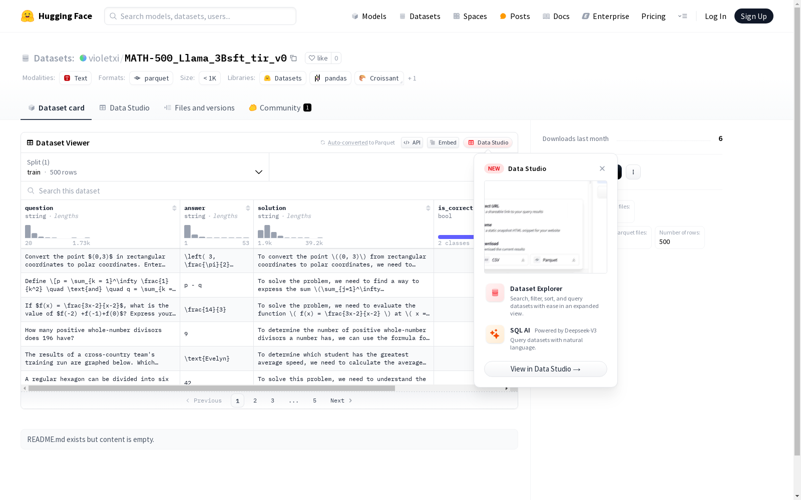Click the Dataset Explorer title
This screenshot has width=801, height=500.
coord(536,288)
